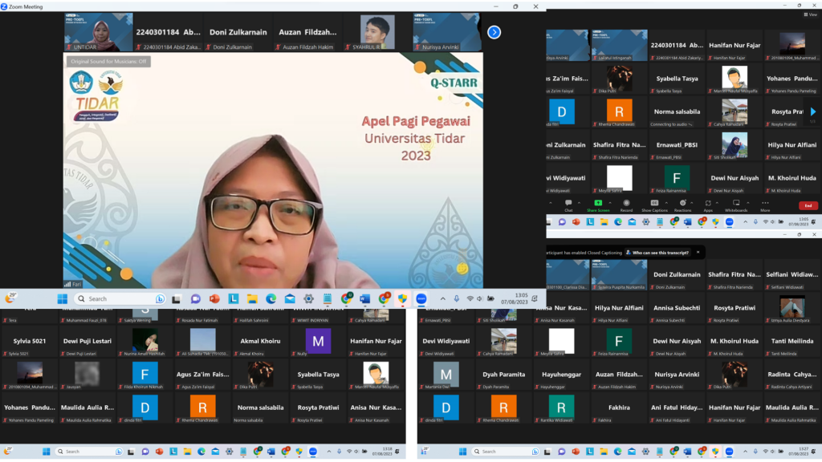Open Notepad on the large taskbar
822x462 pixels.
click(x=328, y=298)
